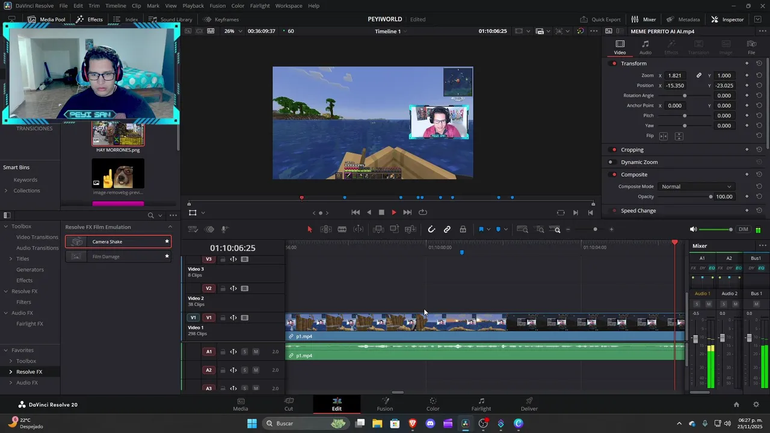
Task: Switch to the Cut page
Action: coord(289,404)
